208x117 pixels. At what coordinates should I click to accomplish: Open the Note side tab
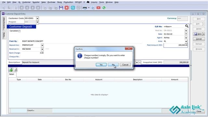[4, 35]
